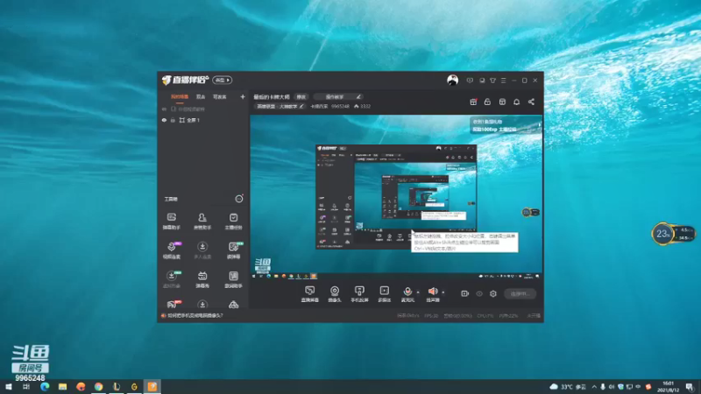Lock the 全屏 1 source
This screenshot has height=394, width=701.
coord(173,120)
